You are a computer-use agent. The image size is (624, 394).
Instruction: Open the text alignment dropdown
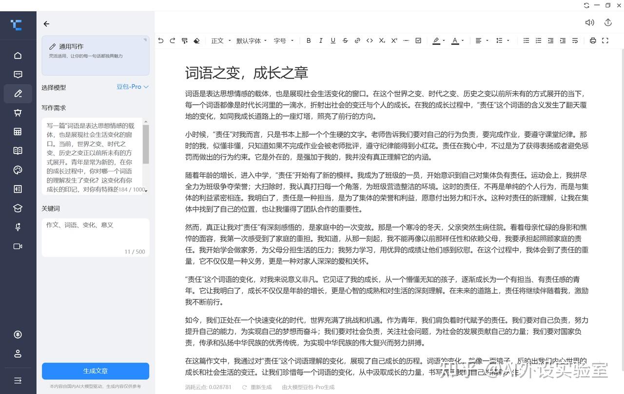click(x=482, y=41)
